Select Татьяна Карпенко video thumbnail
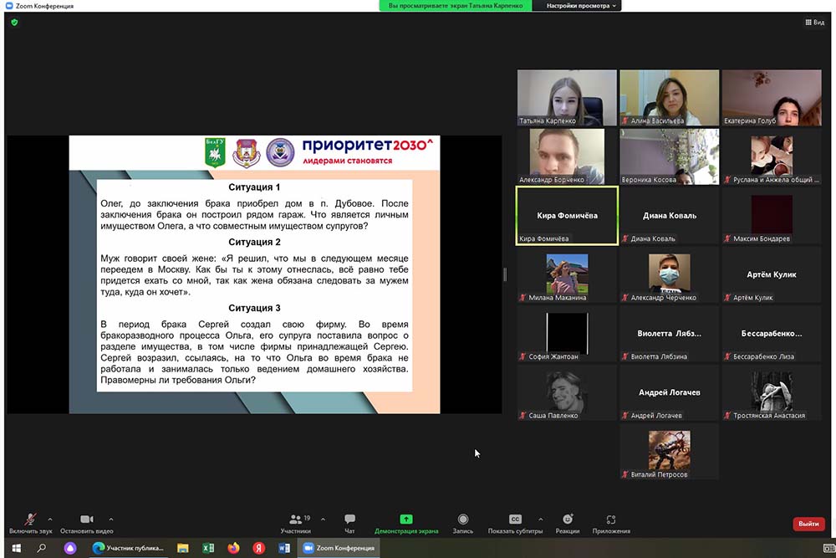Screen dimensions: 836x558 pyautogui.click(x=567, y=97)
